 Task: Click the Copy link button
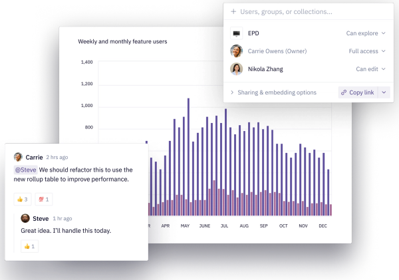click(x=358, y=92)
